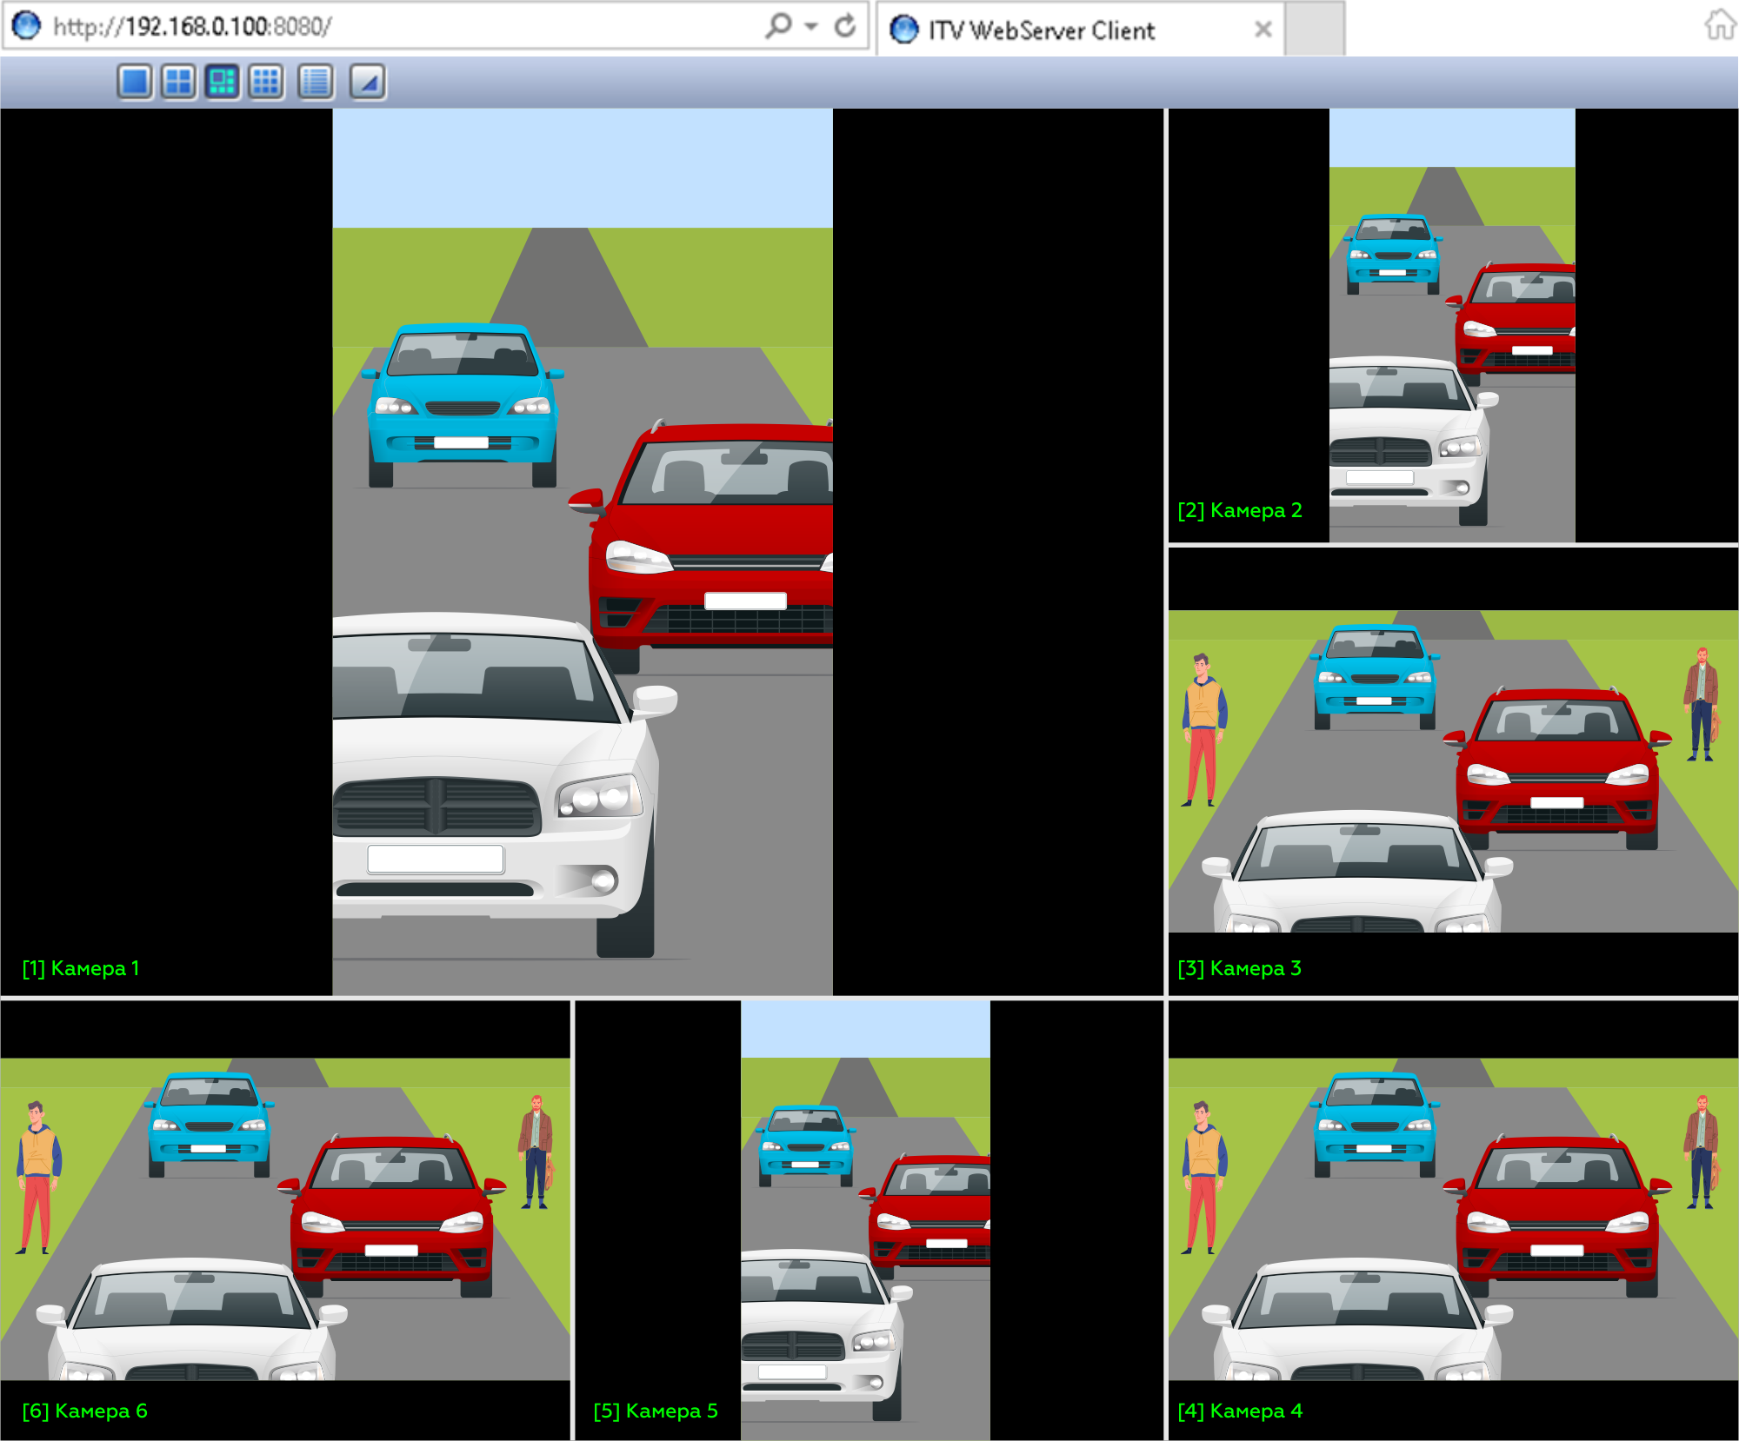The height and width of the screenshot is (1441, 1739).
Task: Select the ITV WebServer Client tab
Action: pyautogui.click(x=1078, y=30)
